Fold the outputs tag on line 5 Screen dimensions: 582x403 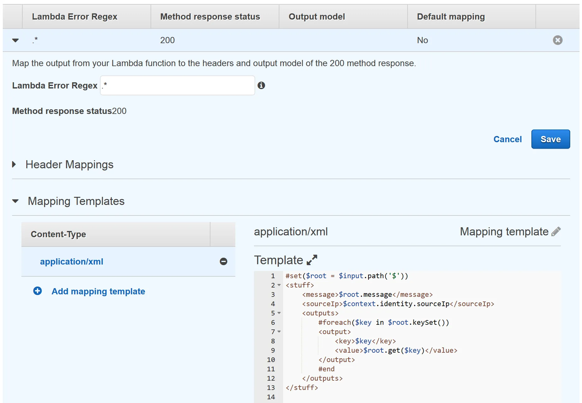pyautogui.click(x=279, y=313)
